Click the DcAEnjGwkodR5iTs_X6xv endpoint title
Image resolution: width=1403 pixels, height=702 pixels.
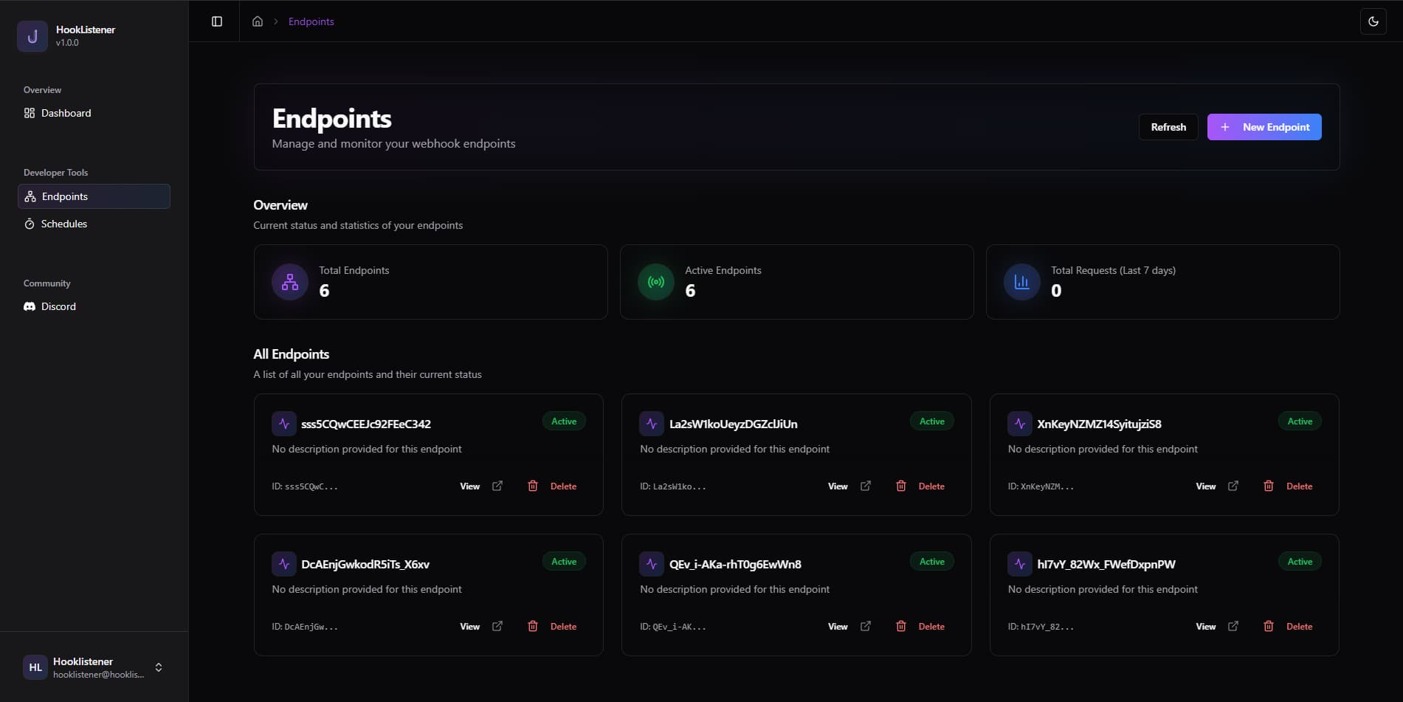pos(365,564)
